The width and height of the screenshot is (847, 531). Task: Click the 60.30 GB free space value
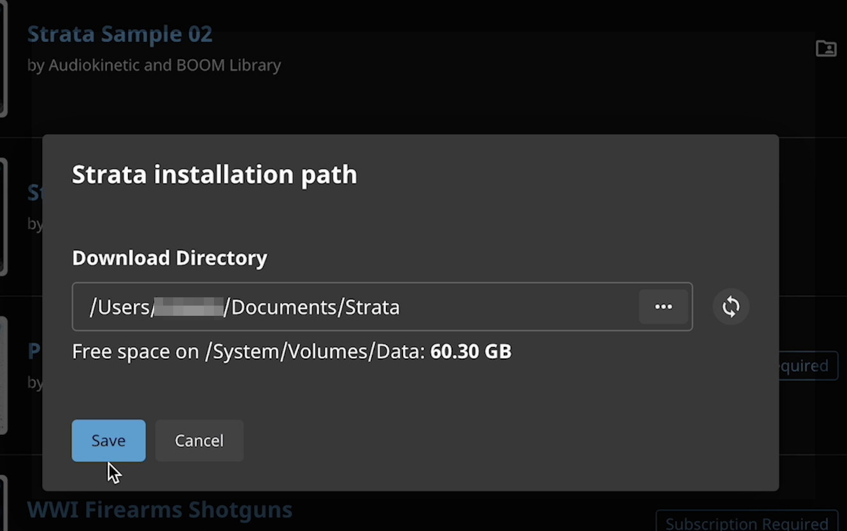[471, 351]
